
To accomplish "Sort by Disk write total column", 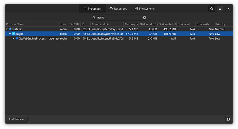I will click(167, 24).
